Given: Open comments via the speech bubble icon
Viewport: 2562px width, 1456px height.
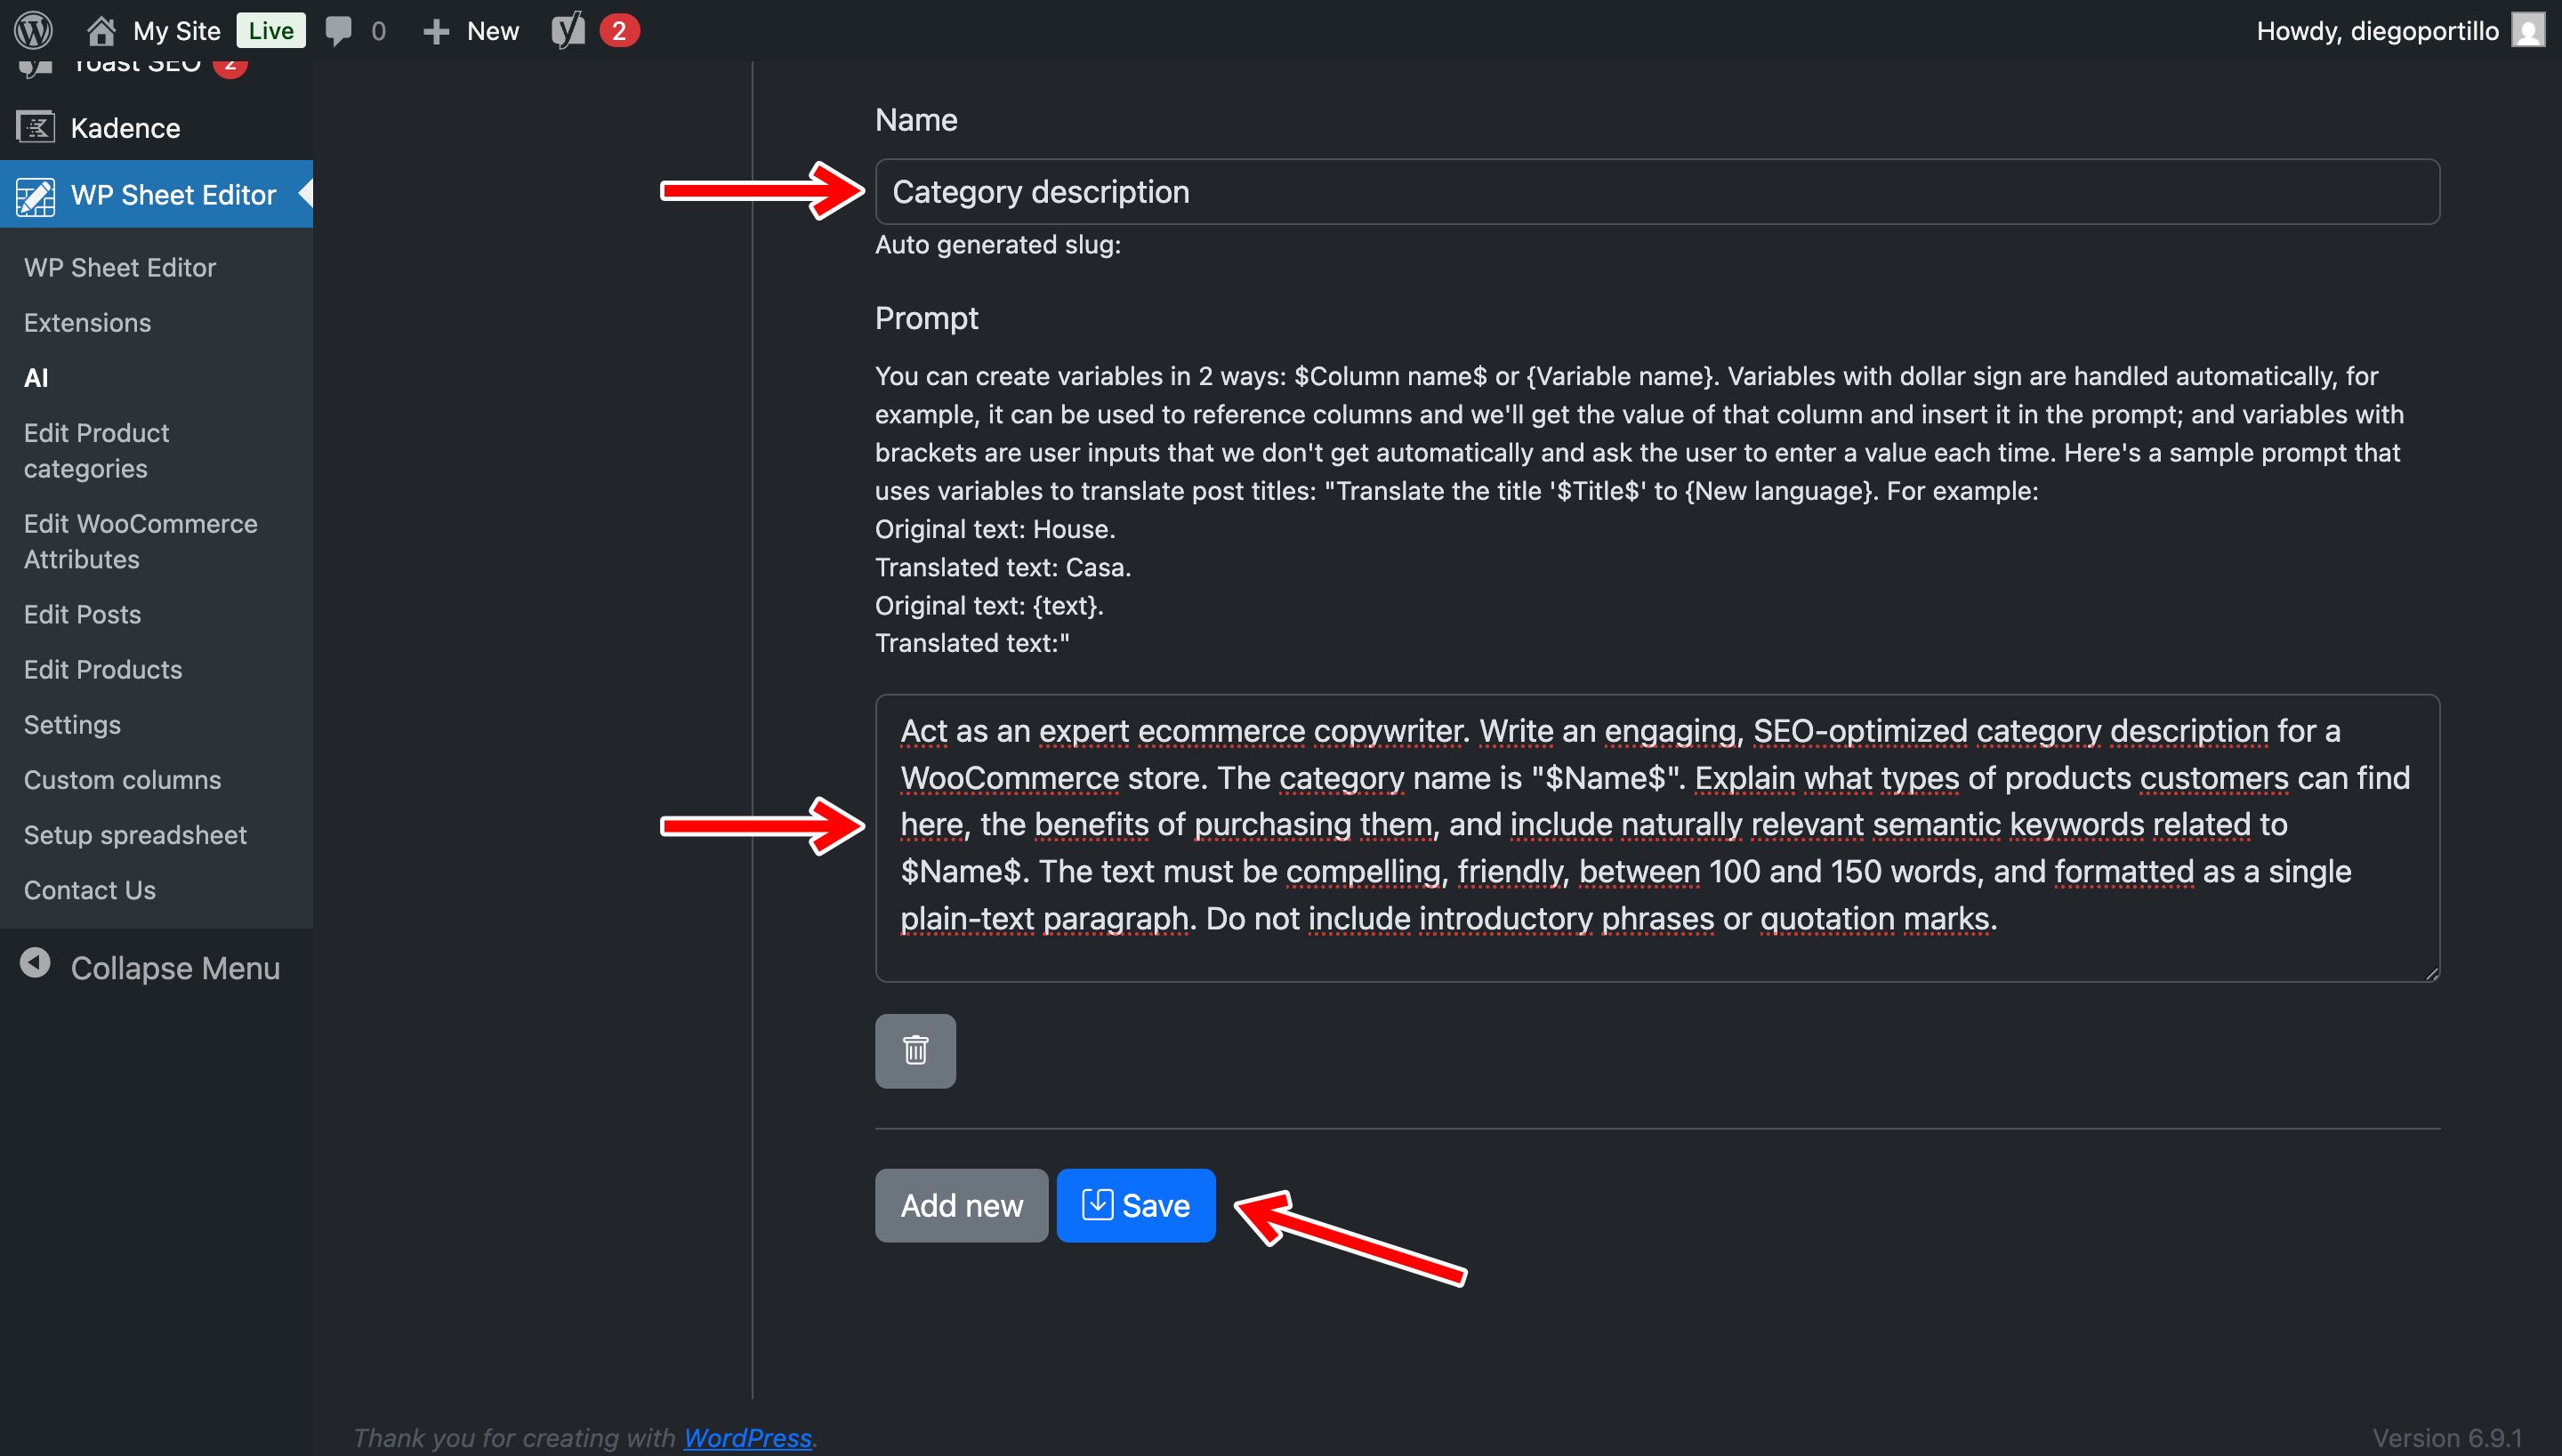Looking at the screenshot, I should (340, 30).
